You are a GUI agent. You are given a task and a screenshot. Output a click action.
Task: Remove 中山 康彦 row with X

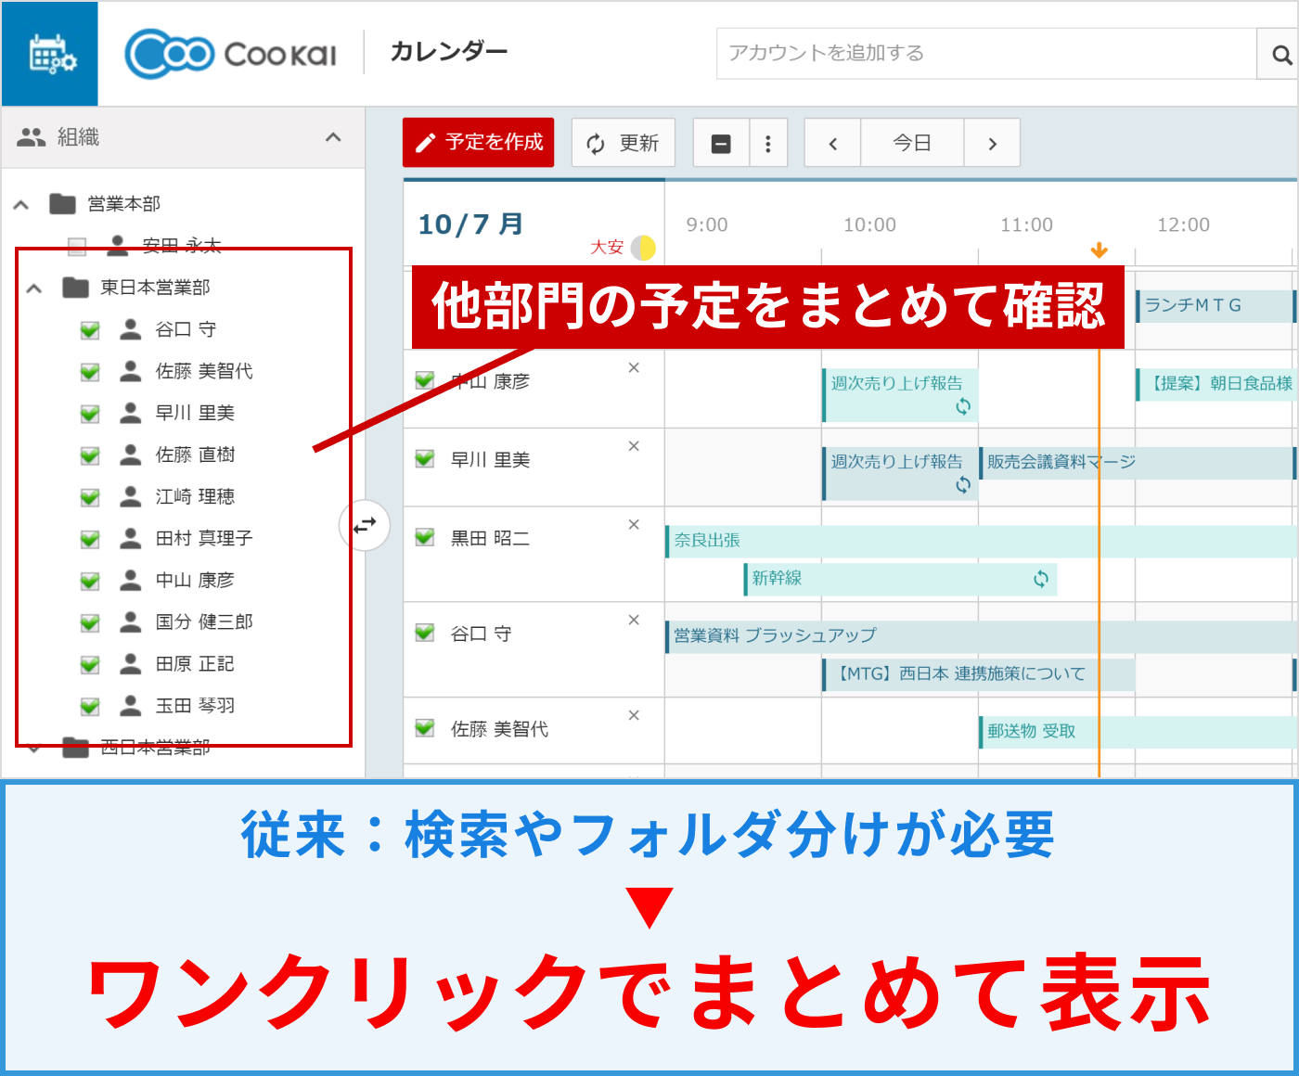[x=634, y=368]
